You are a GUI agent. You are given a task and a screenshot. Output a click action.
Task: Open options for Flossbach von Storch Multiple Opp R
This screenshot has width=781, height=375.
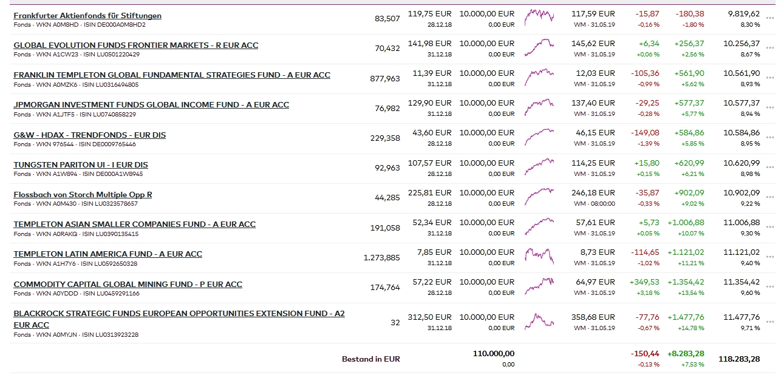tap(770, 197)
